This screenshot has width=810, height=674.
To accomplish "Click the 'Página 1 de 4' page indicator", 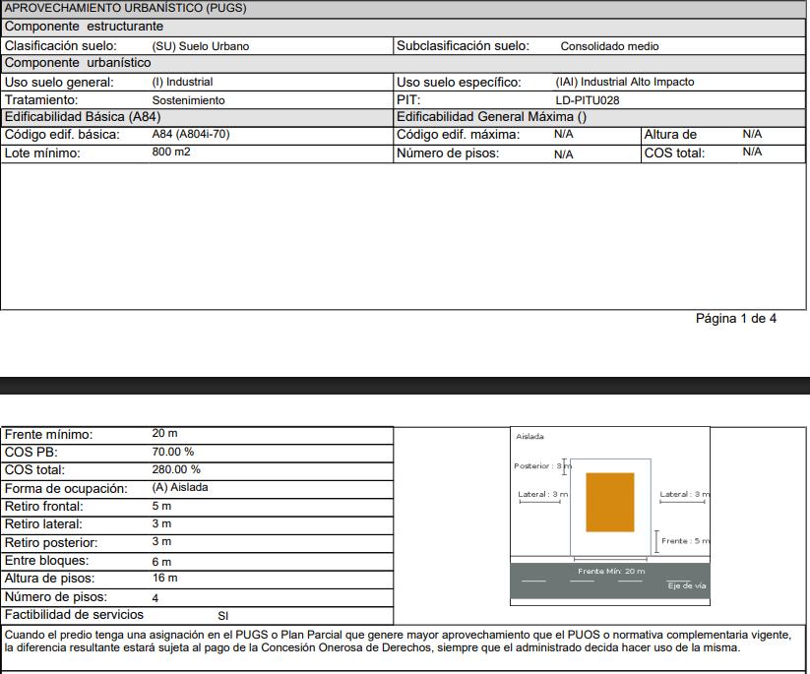I will (735, 318).
